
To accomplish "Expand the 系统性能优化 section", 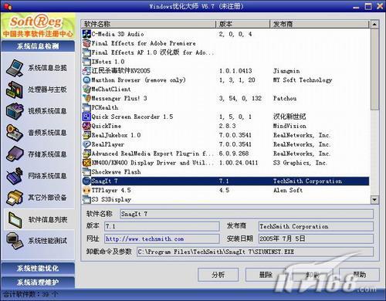I will pyautogui.click(x=38, y=269).
